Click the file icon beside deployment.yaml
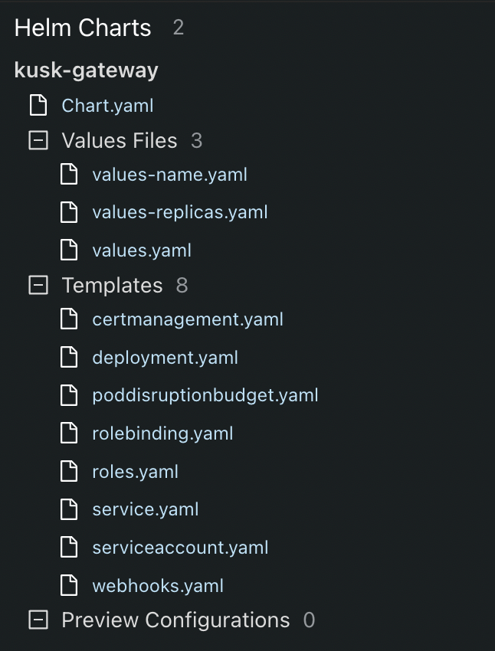The width and height of the screenshot is (495, 651). click(69, 357)
